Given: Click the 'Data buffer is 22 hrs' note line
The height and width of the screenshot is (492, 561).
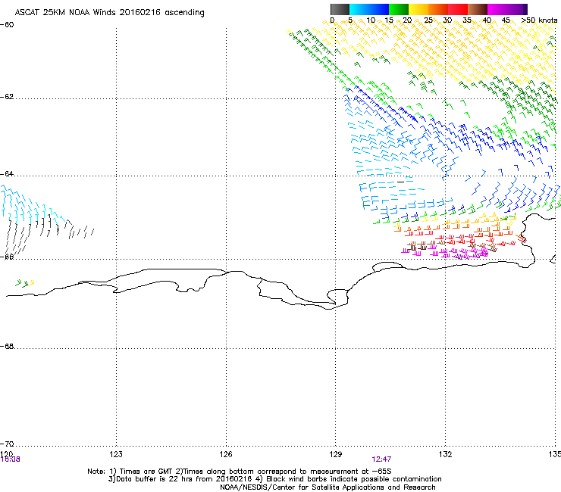Looking at the screenshot, I should point(274,479).
